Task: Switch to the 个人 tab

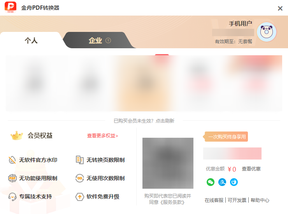Action: coord(31,40)
